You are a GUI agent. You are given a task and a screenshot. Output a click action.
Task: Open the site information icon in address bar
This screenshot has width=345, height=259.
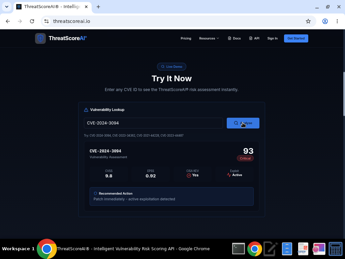(x=46, y=21)
